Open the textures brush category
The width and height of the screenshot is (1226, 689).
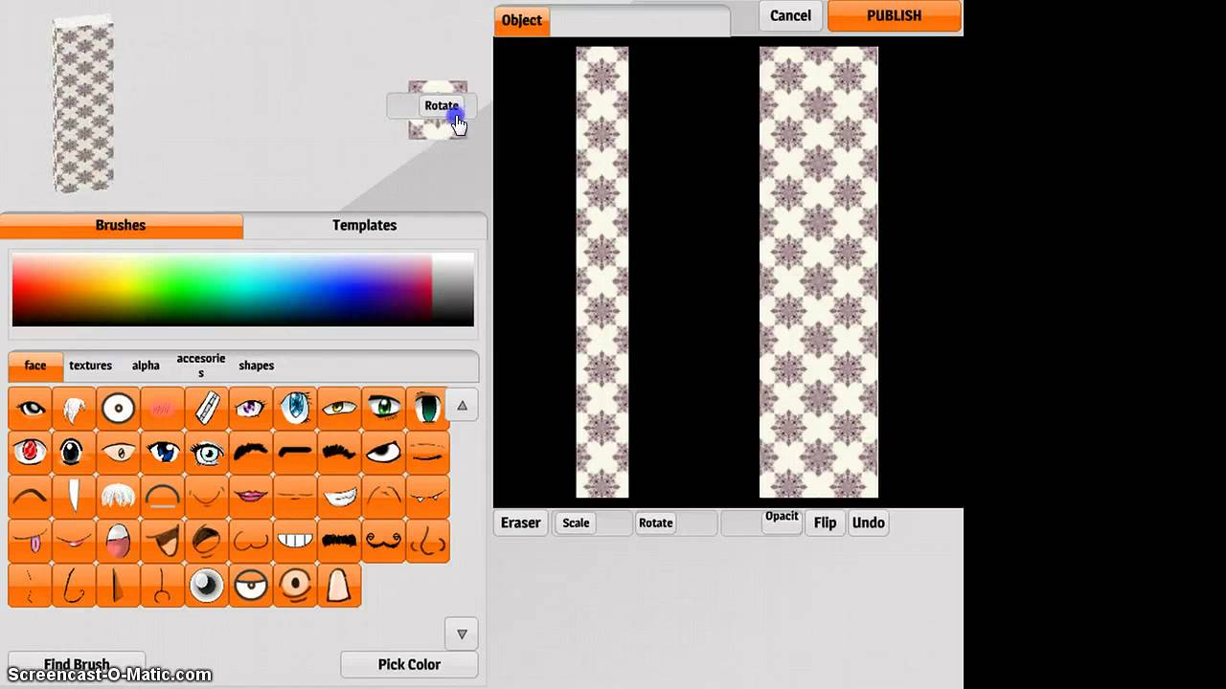[x=90, y=366]
